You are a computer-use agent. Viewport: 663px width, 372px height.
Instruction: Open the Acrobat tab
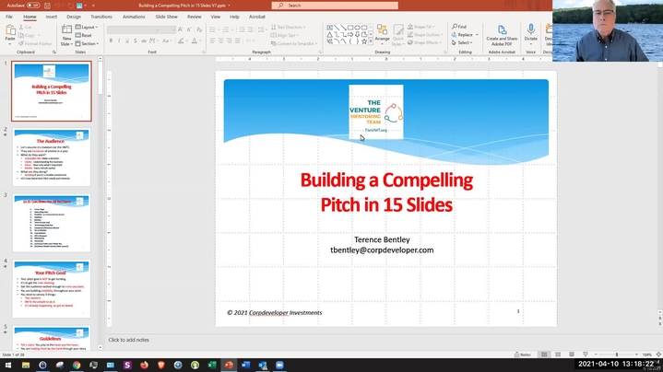pyautogui.click(x=257, y=17)
